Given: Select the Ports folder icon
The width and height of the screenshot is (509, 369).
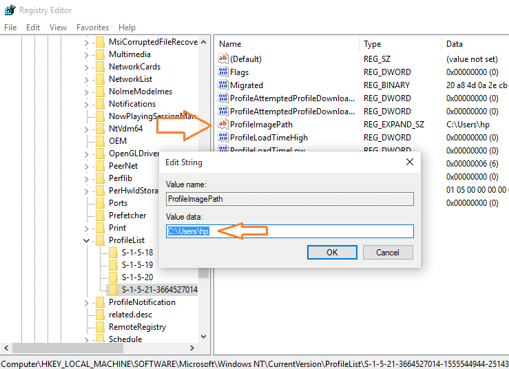Looking at the screenshot, I should point(101,203).
